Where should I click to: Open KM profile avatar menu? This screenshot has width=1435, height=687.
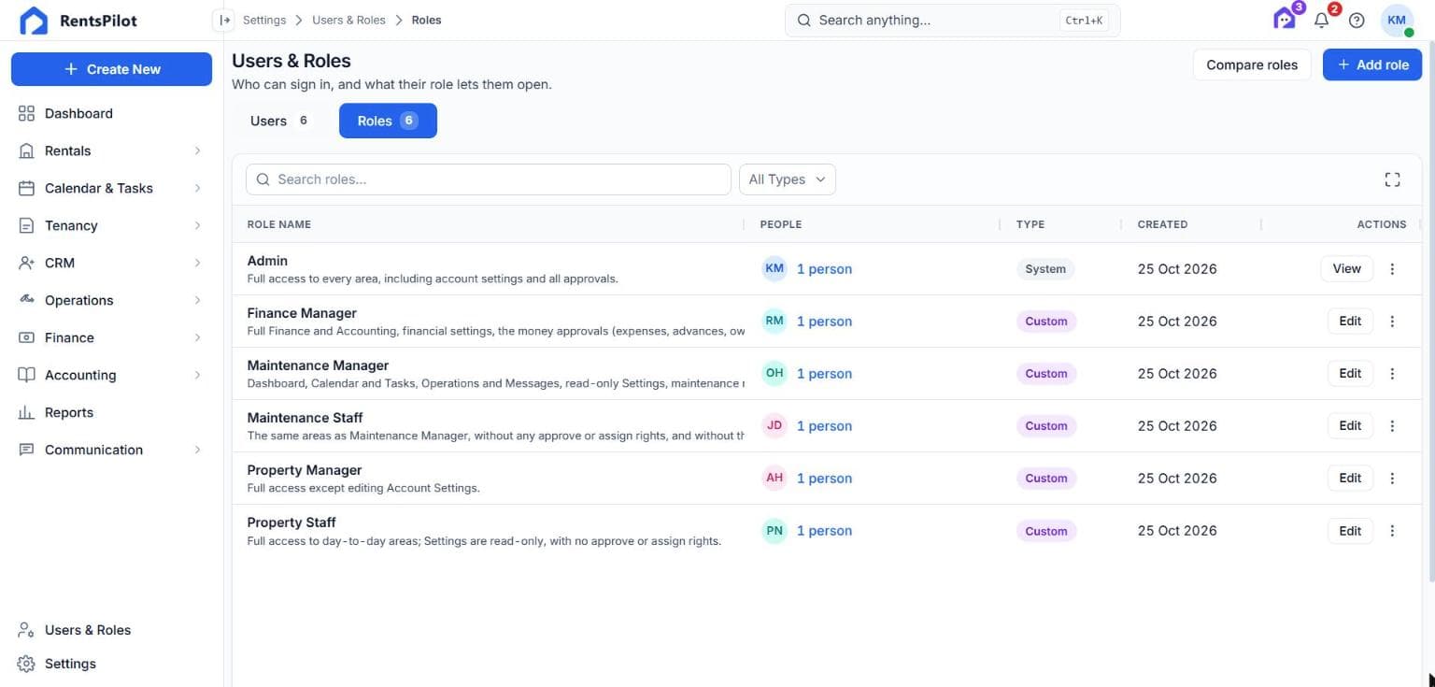(x=1397, y=20)
